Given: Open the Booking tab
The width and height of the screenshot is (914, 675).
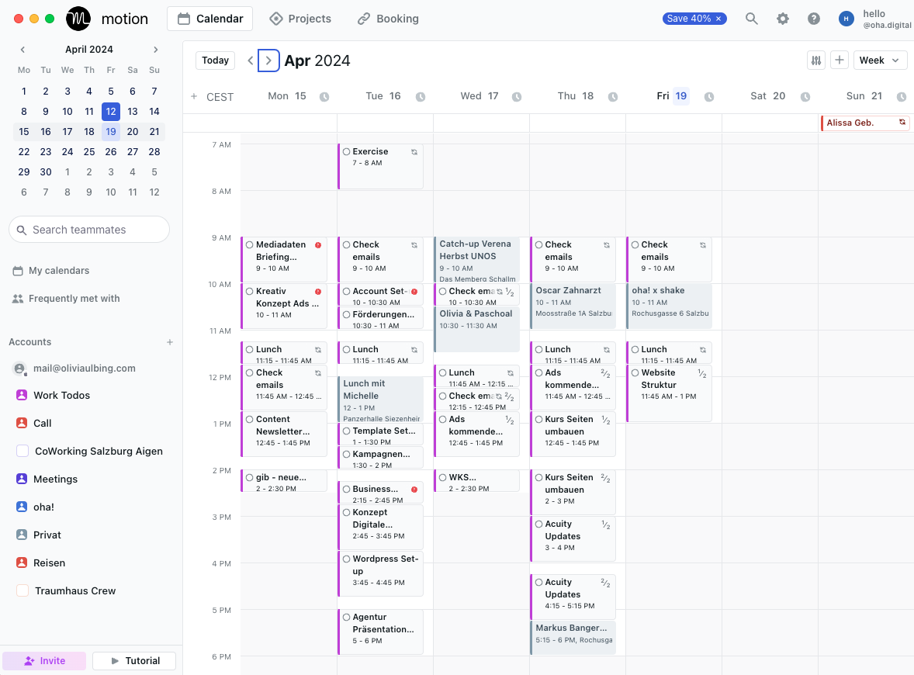Looking at the screenshot, I should pyautogui.click(x=388, y=19).
